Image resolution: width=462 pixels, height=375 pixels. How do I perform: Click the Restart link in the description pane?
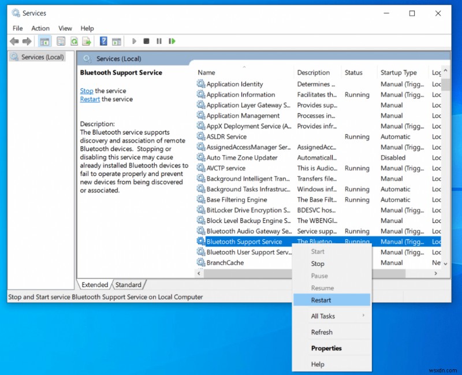click(x=90, y=99)
